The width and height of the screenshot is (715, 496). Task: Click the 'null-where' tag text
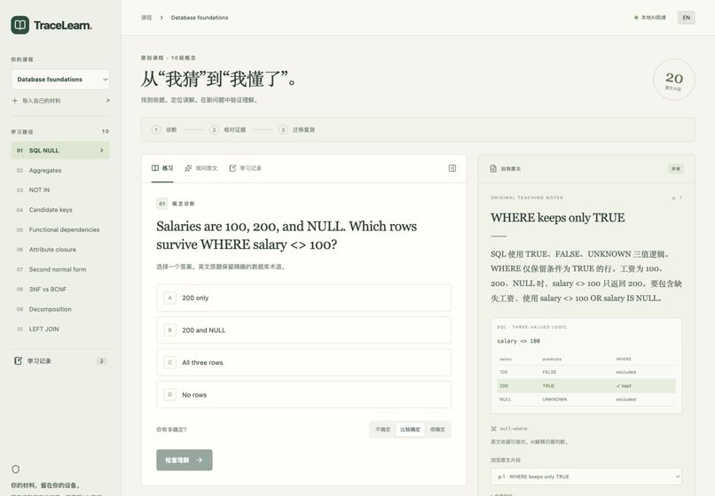[514, 429]
